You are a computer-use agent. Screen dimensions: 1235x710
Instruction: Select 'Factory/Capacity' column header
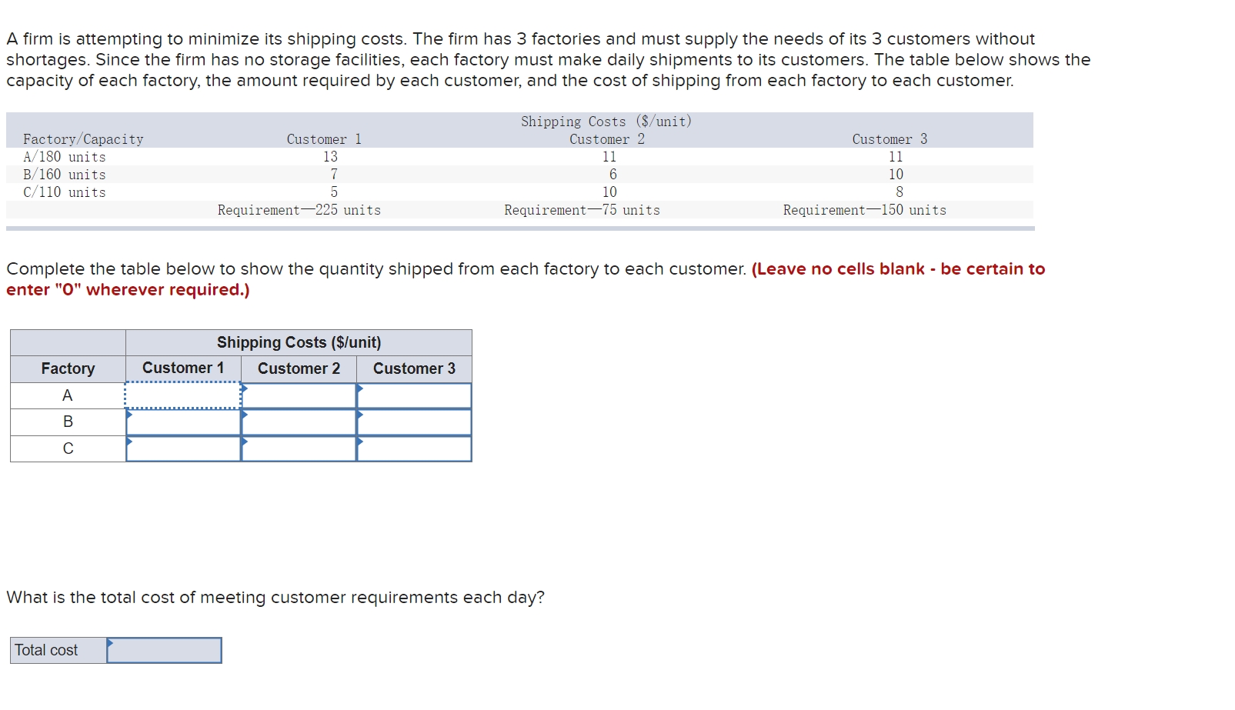pyautogui.click(x=83, y=139)
